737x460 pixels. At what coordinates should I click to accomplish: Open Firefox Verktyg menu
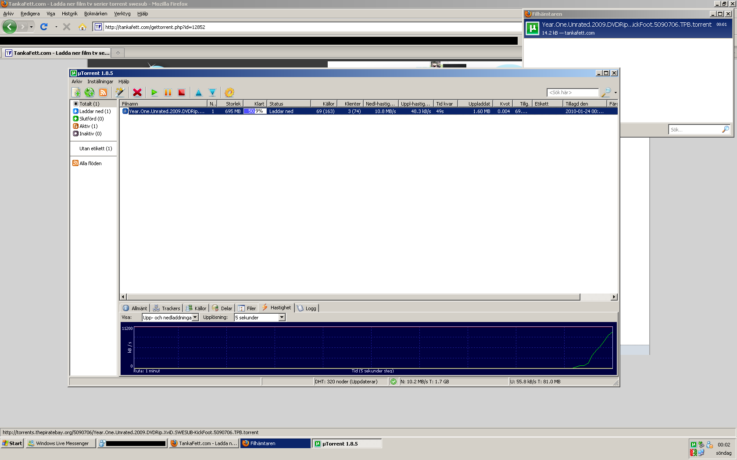(x=122, y=14)
